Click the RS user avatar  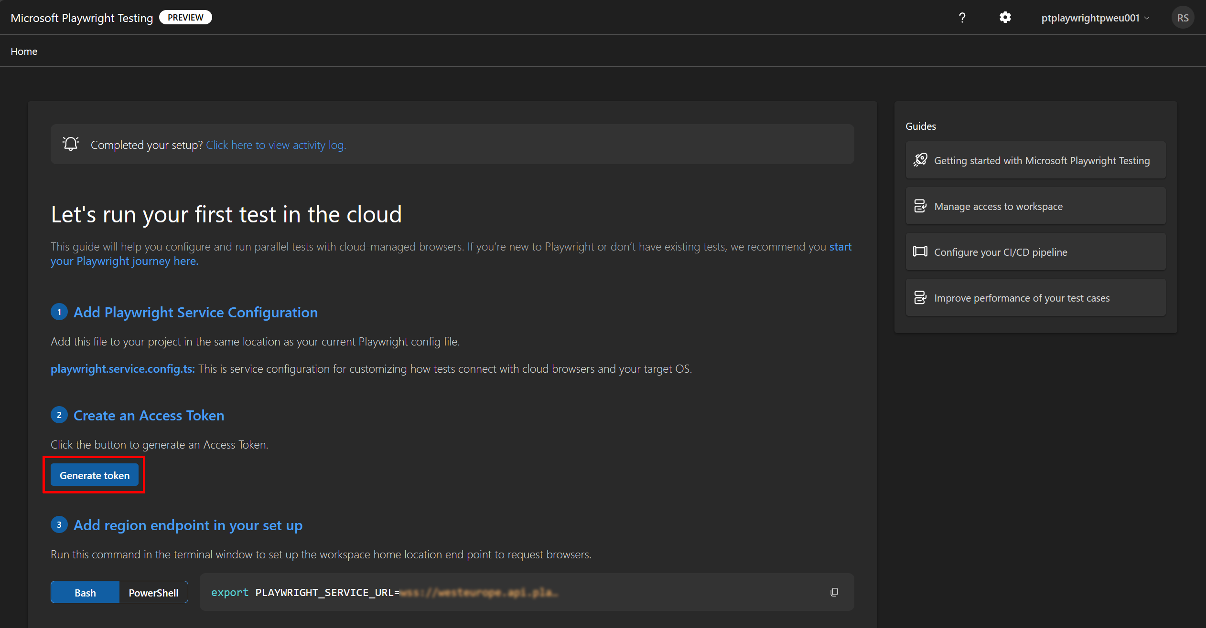coord(1182,18)
